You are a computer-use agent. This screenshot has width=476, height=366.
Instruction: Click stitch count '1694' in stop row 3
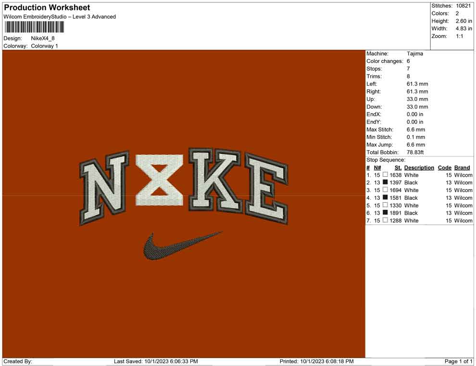tap(396, 190)
